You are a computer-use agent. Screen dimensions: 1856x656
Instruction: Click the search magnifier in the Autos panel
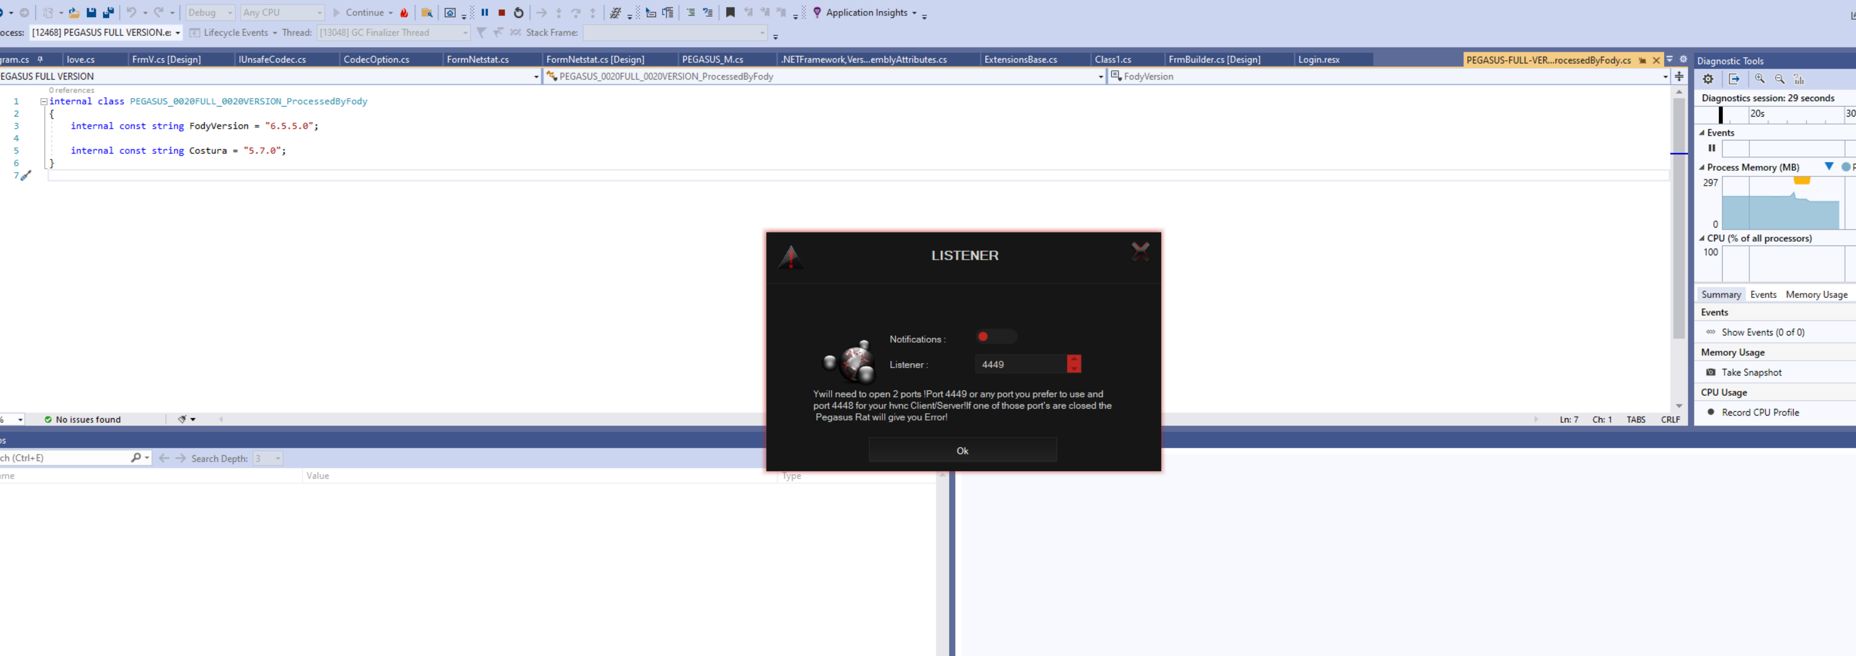[136, 458]
